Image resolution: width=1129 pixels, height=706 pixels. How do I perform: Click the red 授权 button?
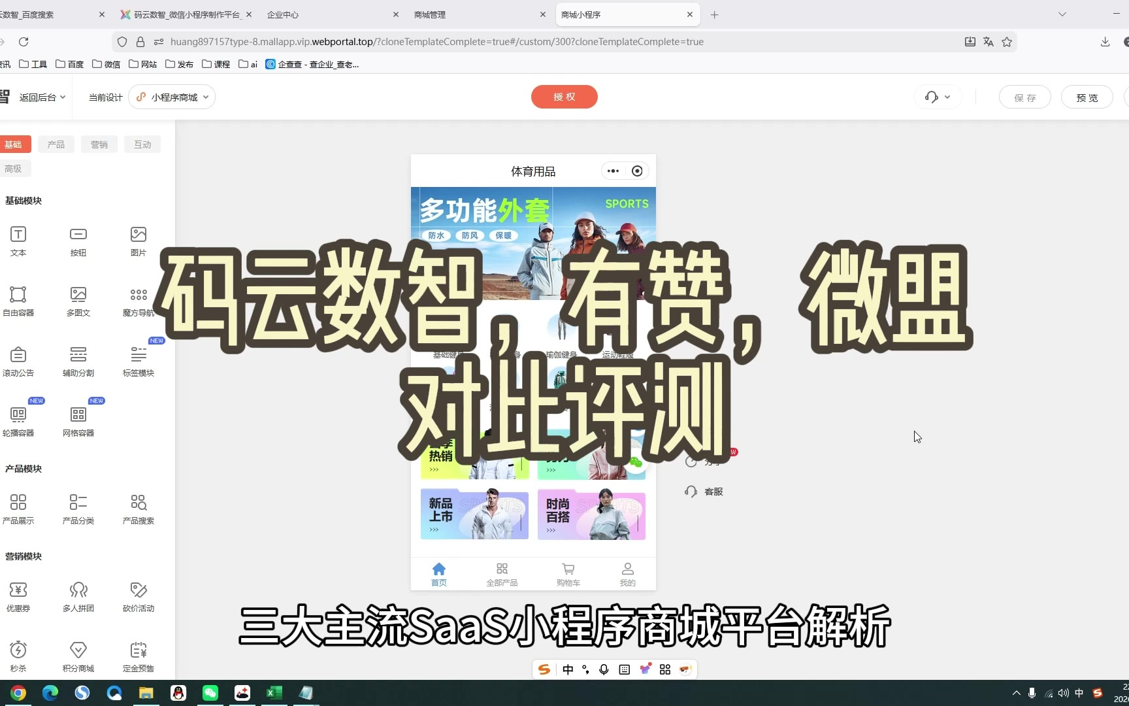[x=564, y=97]
